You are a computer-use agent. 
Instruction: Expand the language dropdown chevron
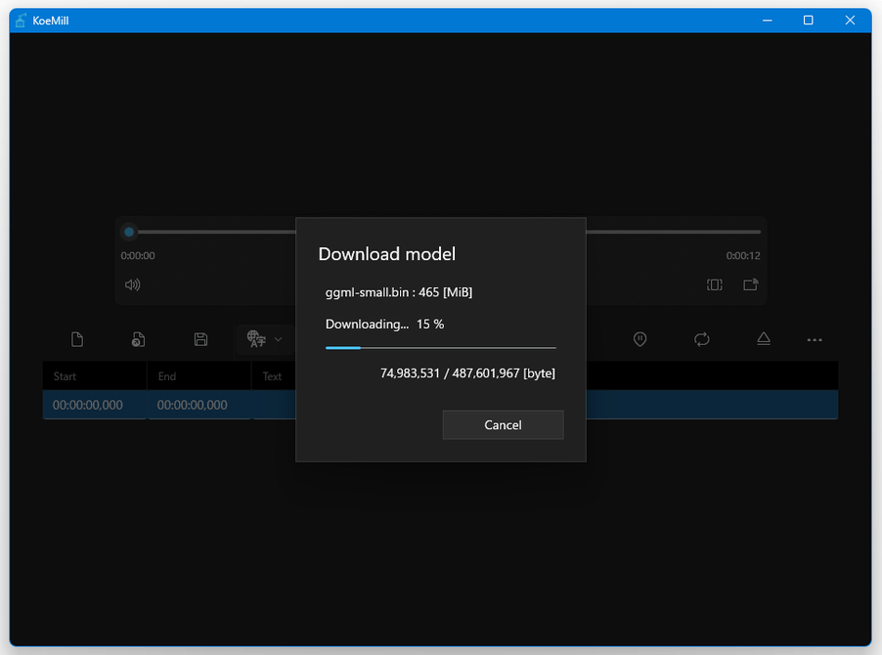coord(279,339)
